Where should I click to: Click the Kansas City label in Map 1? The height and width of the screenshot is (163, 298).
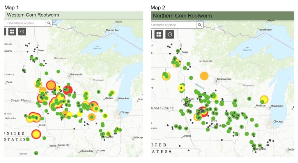(64, 145)
